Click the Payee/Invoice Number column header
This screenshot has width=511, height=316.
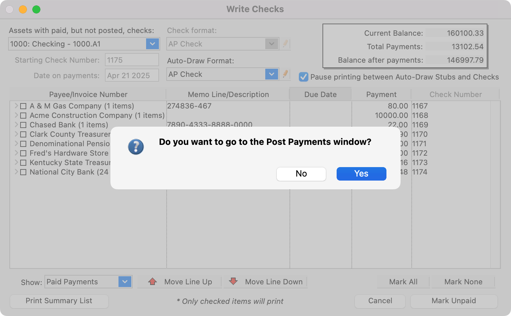coord(88,94)
